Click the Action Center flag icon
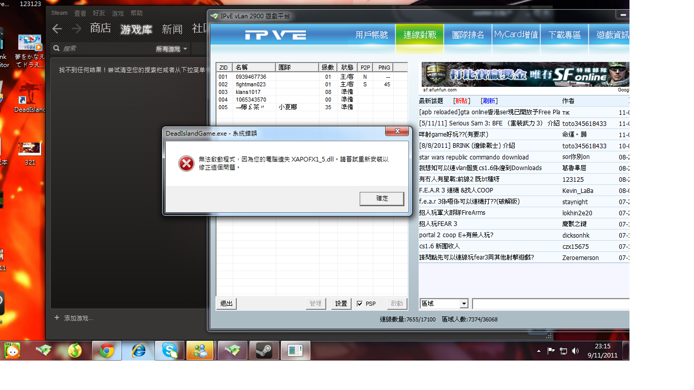 [x=551, y=350]
